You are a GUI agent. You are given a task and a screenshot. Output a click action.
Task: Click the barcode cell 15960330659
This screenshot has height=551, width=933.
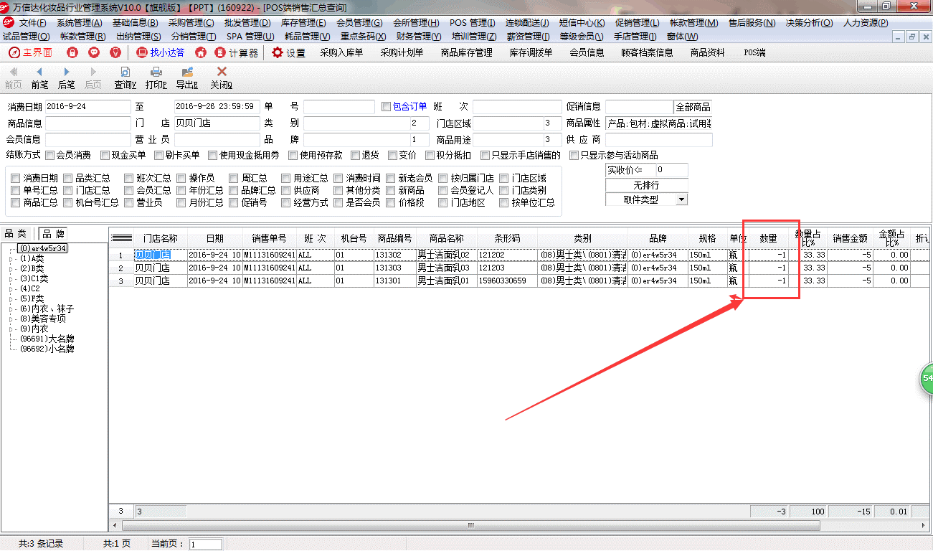(507, 281)
